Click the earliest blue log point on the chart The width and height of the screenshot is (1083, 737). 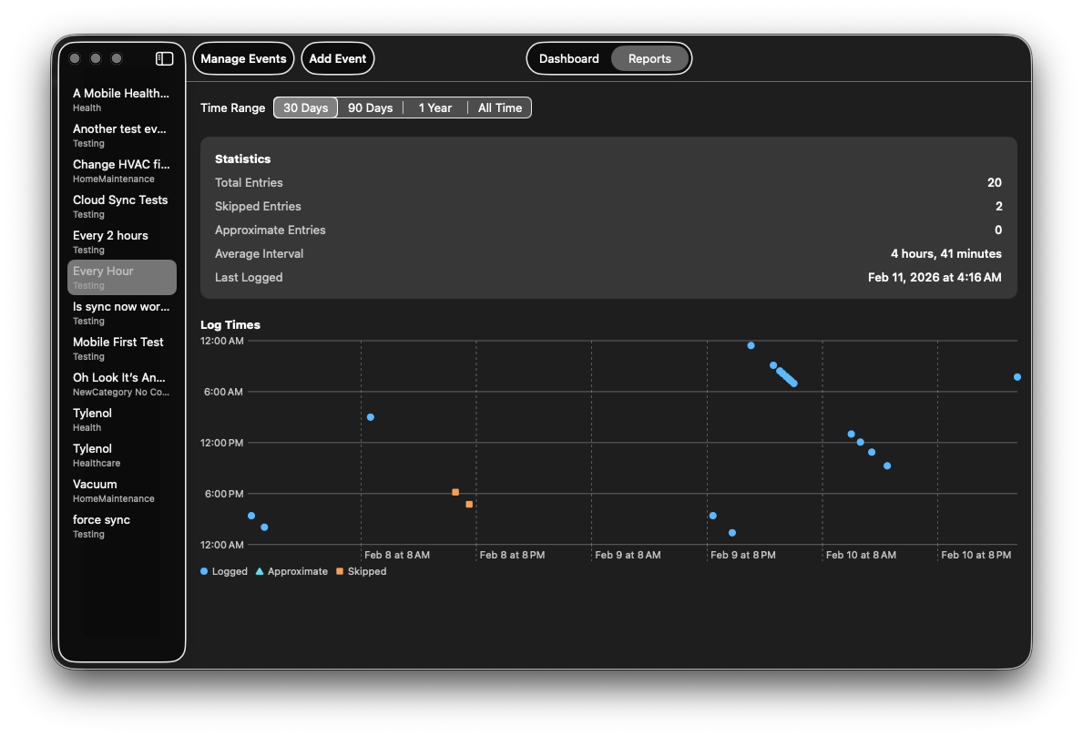pyautogui.click(x=251, y=516)
